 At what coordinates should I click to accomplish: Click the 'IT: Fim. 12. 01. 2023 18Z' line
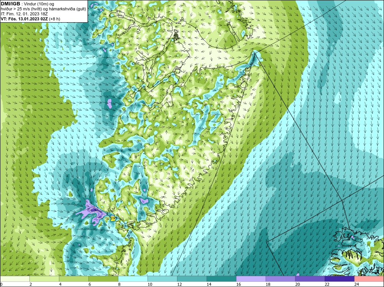(x=24, y=14)
